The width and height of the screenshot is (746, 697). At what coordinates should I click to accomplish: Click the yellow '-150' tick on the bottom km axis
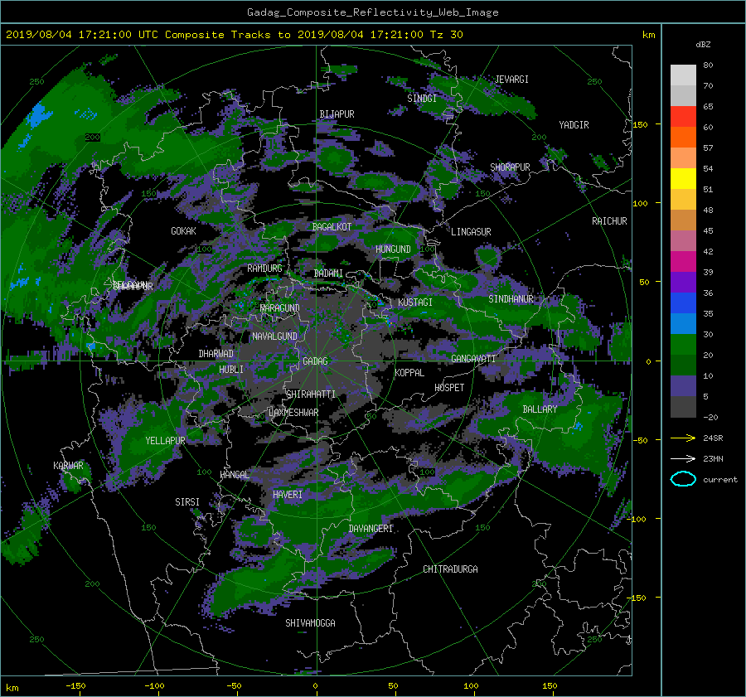(75, 686)
